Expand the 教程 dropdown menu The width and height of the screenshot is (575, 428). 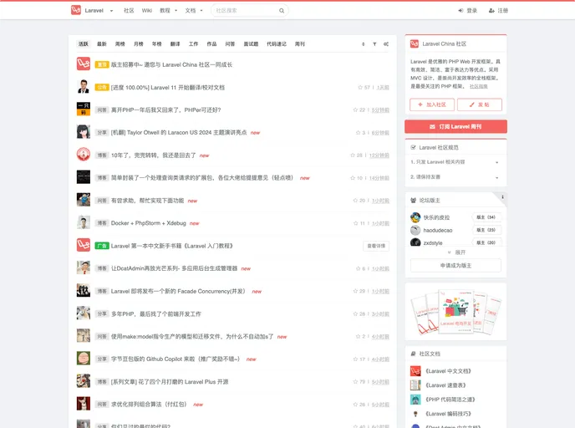coord(168,11)
